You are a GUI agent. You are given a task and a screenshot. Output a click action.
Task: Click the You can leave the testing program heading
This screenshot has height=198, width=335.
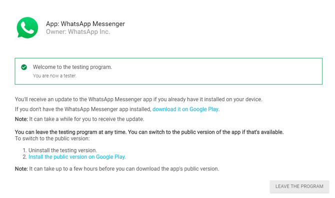(x=149, y=132)
